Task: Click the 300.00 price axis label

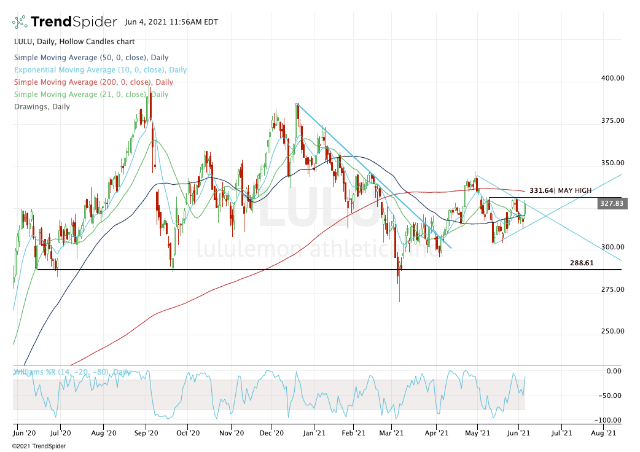Action: (x=612, y=247)
